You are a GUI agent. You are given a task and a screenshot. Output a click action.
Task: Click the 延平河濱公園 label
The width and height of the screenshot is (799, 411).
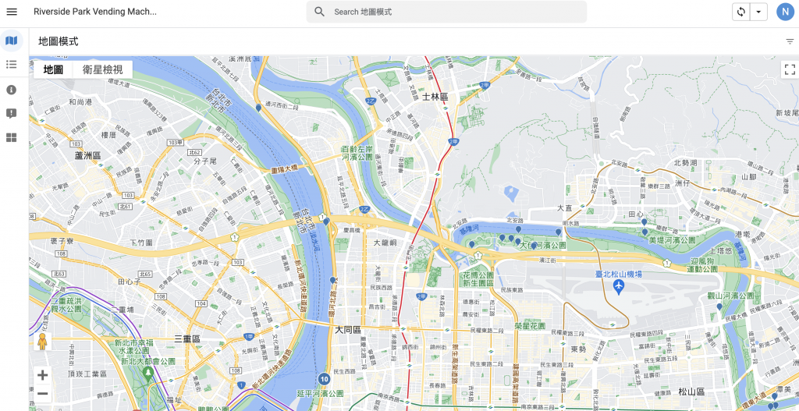[x=320, y=394]
